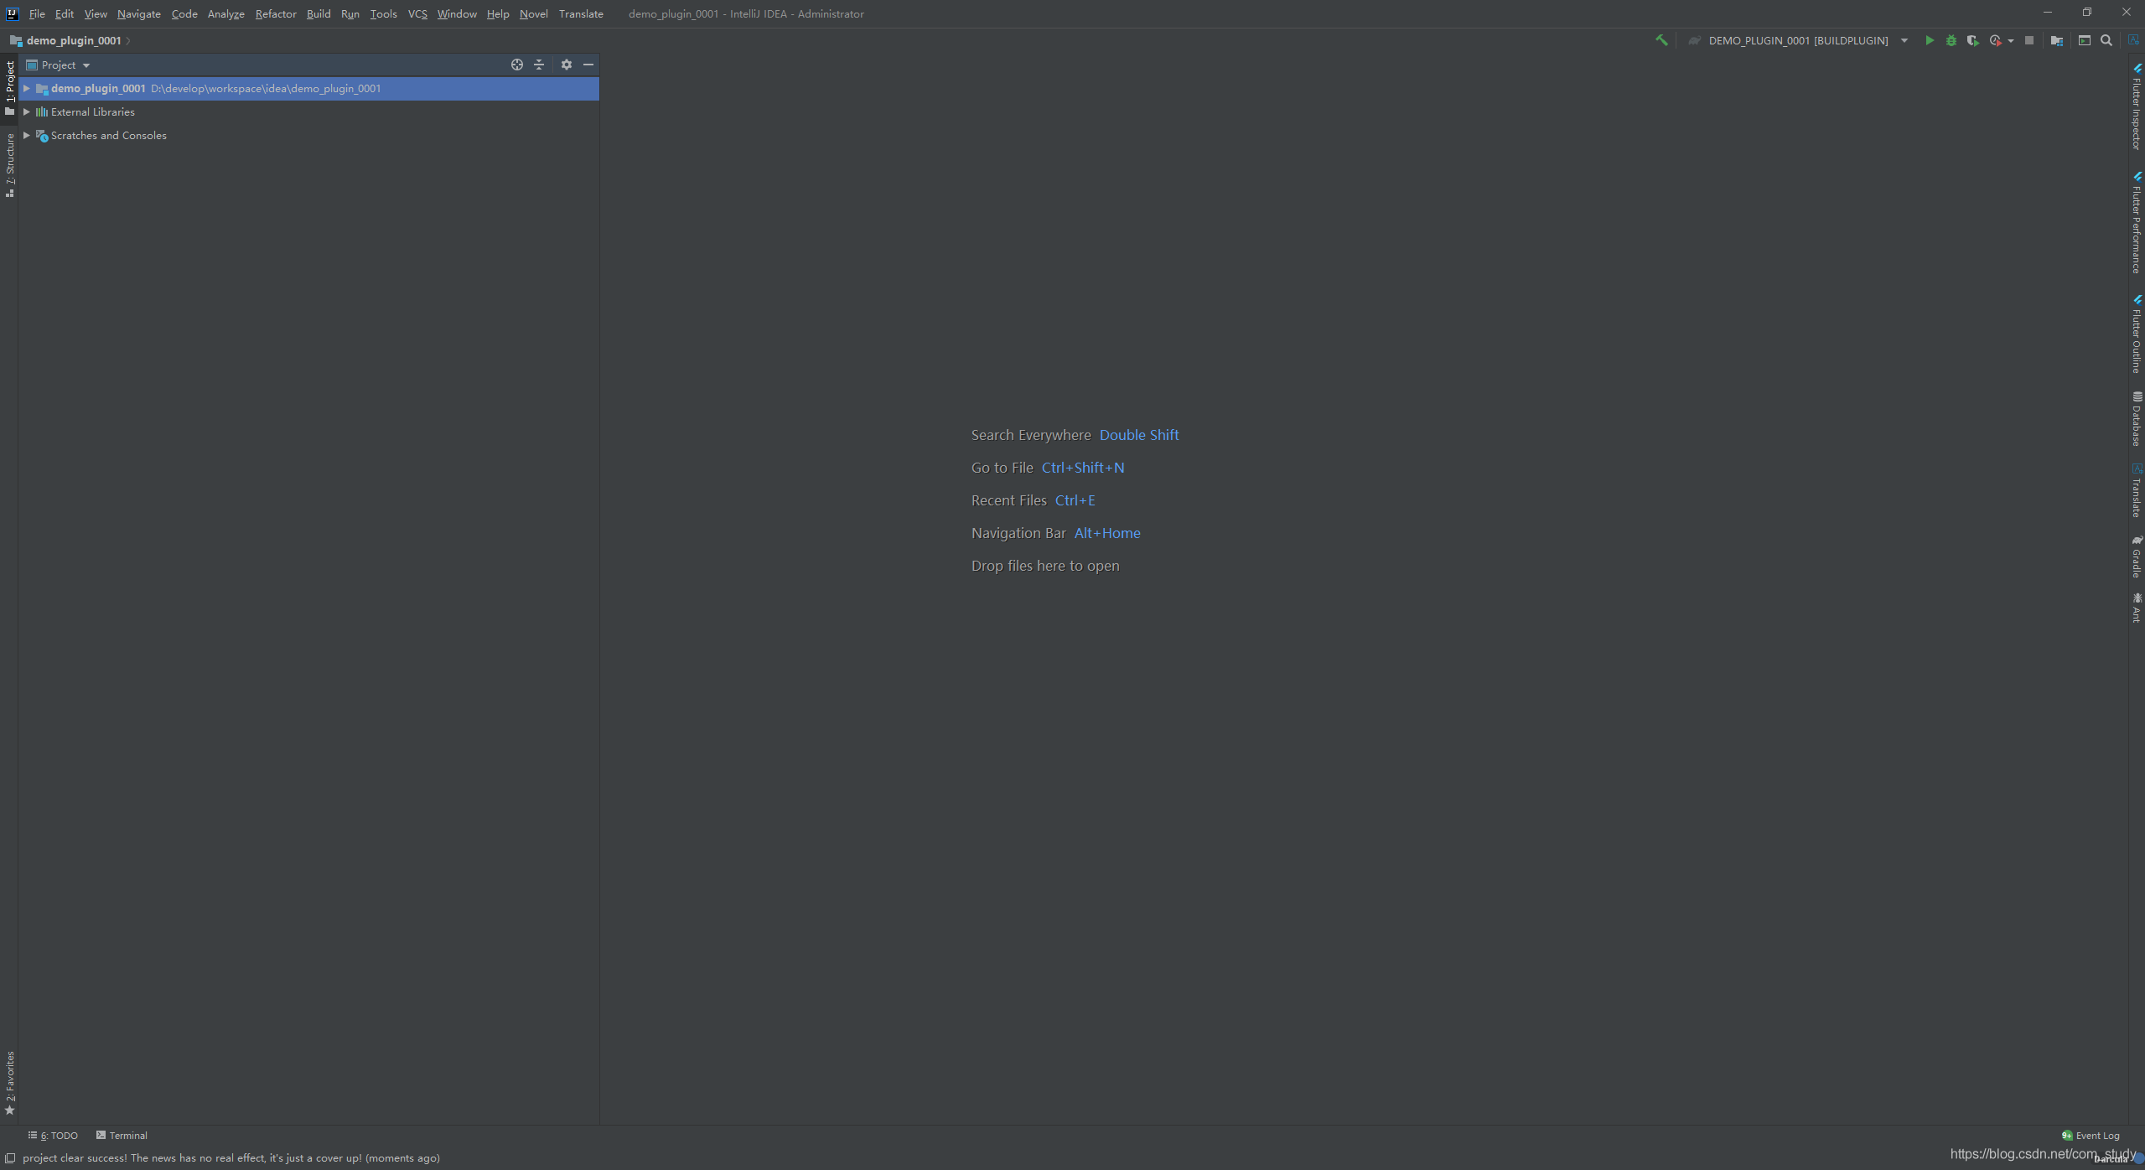Toggle tool window bars icon in status bar

[x=10, y=1158]
